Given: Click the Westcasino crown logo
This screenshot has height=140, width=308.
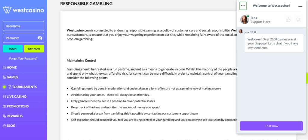Looking at the screenshot, I should pyautogui.click(x=7, y=10).
